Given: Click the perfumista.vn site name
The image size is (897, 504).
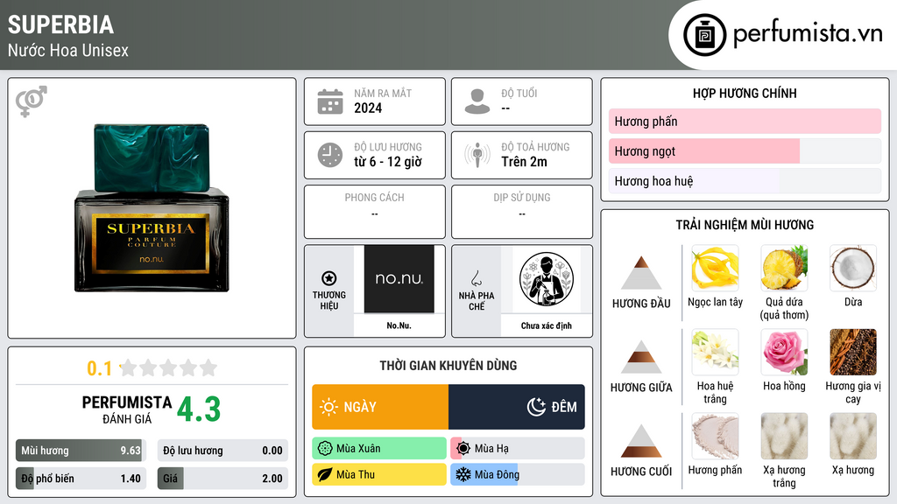Looking at the screenshot, I should (808, 33).
